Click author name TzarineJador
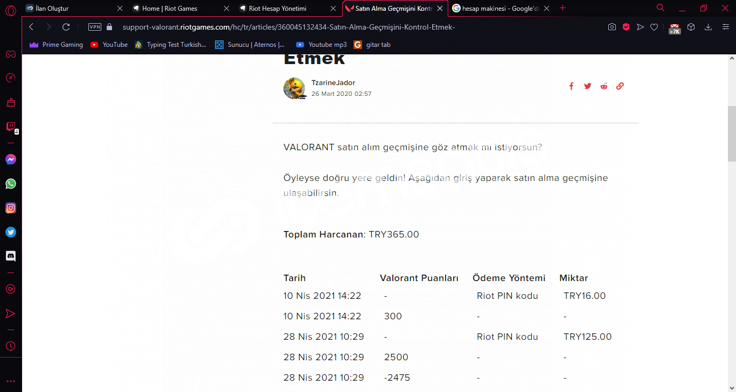The image size is (736, 392). click(333, 82)
